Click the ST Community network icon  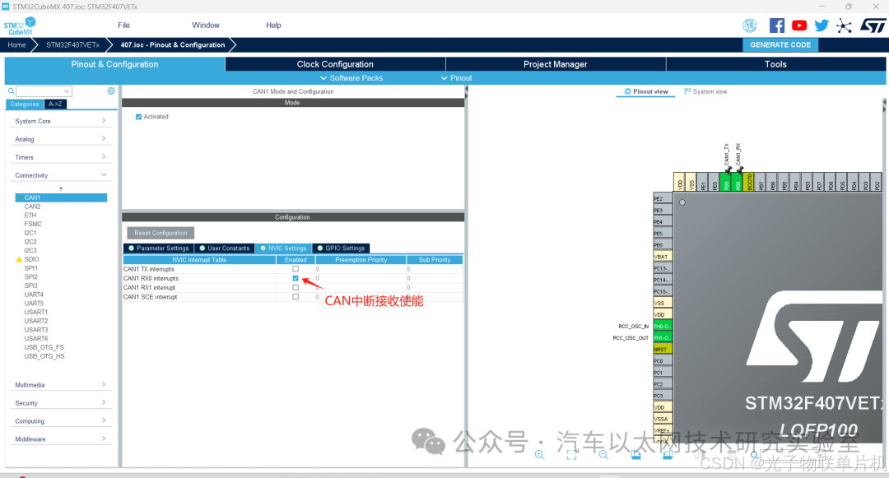pos(843,26)
